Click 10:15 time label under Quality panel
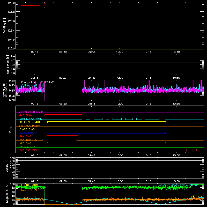207x207 pixels. (148, 181)
